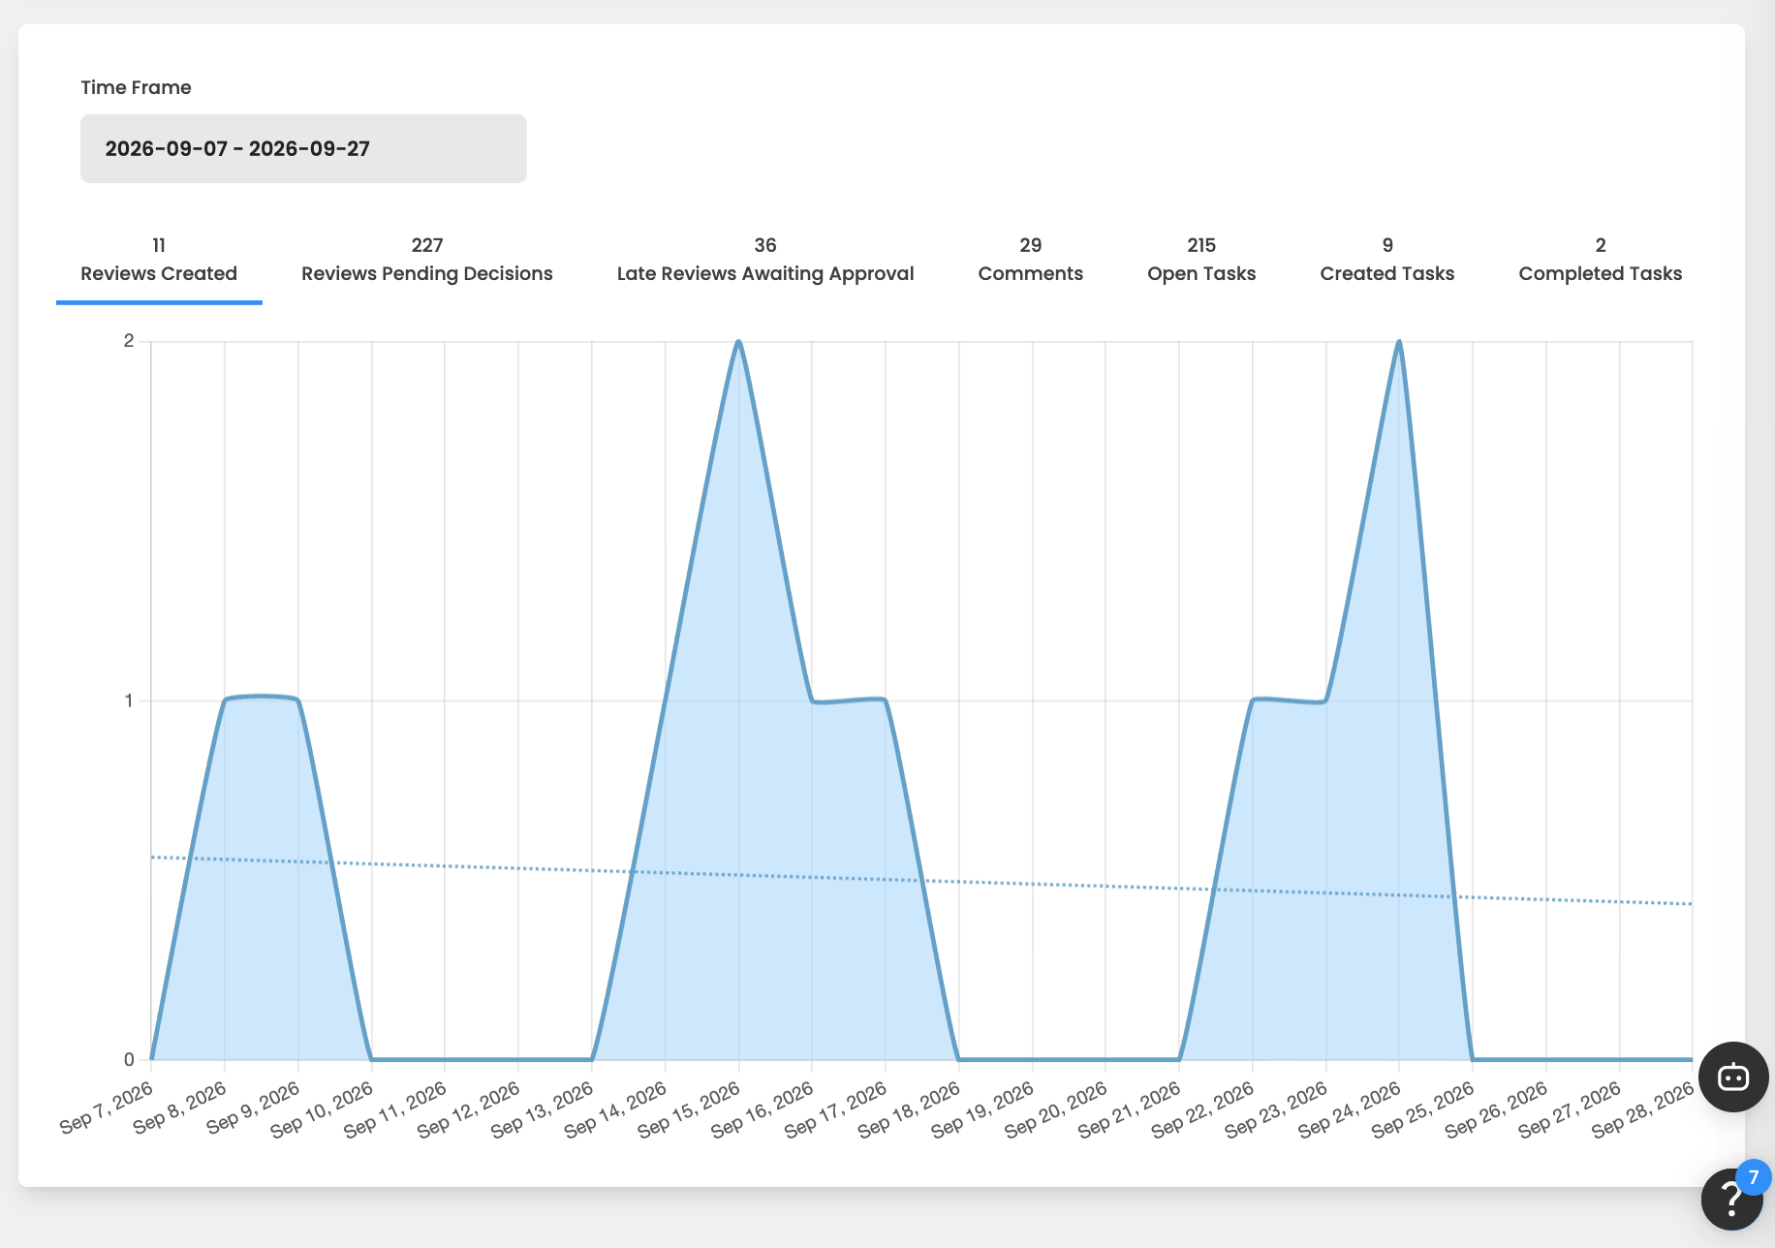Click the y-axis value '1'
The image size is (1775, 1248).
pos(129,701)
